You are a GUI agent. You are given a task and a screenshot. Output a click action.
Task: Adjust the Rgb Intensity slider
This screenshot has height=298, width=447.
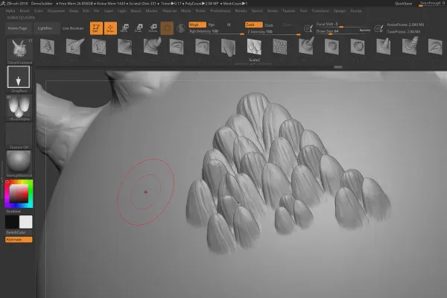[216, 31]
